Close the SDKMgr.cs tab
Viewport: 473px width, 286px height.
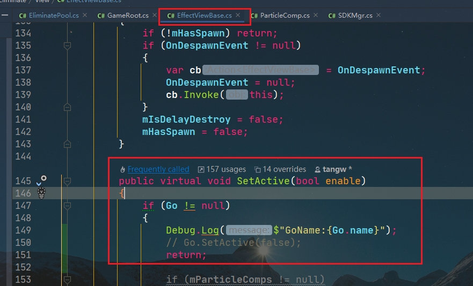tap(378, 15)
